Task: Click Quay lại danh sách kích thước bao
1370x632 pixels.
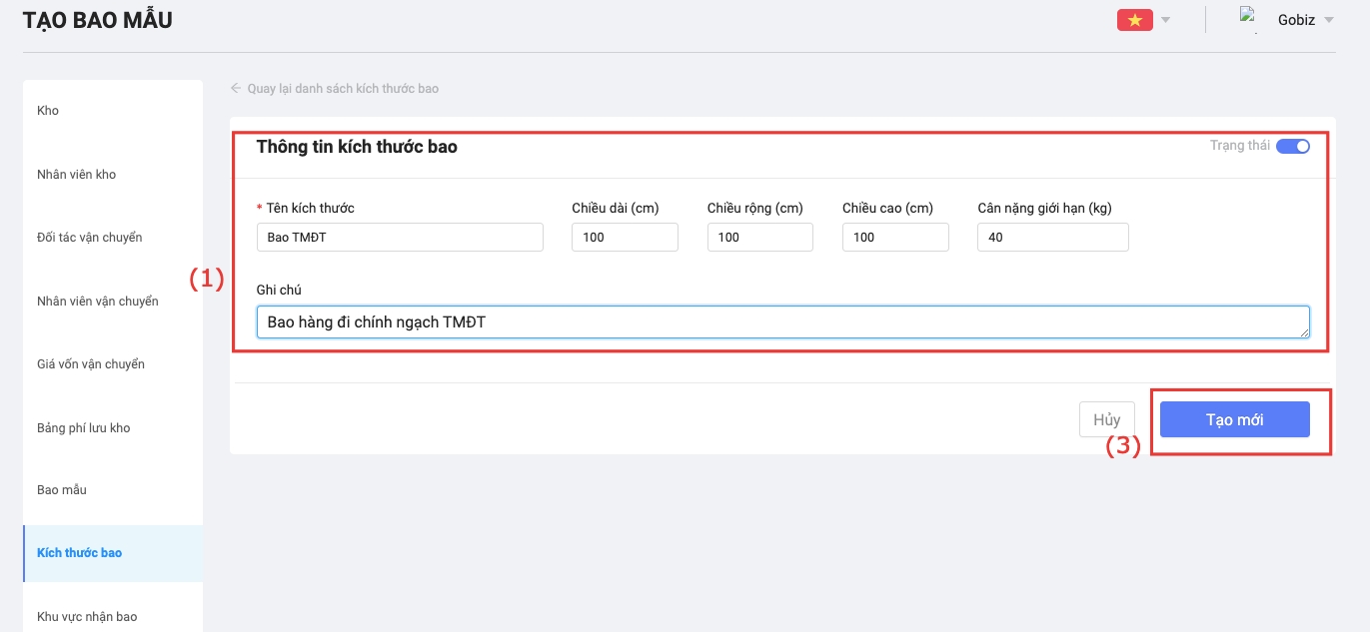Action: (343, 89)
